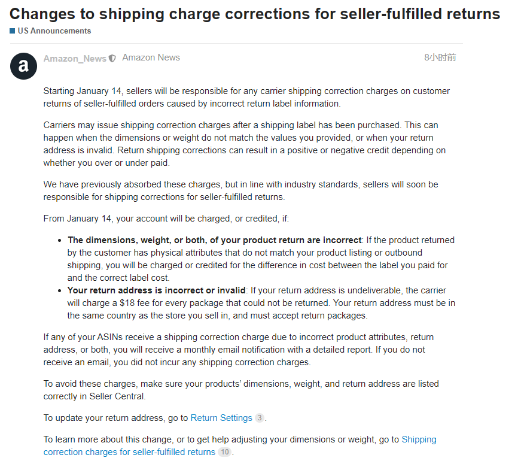Click the click-count badge showing 10
Screen dimensions: 524x467
[x=224, y=452]
